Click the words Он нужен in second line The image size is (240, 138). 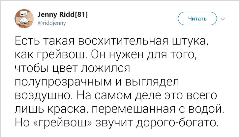[121, 55]
